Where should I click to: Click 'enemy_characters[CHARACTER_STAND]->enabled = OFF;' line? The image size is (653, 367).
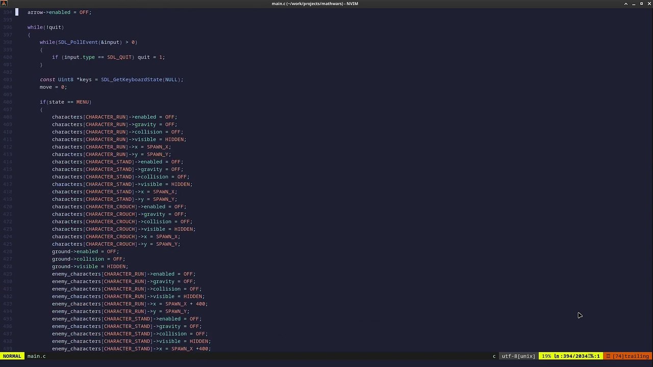[x=127, y=319]
